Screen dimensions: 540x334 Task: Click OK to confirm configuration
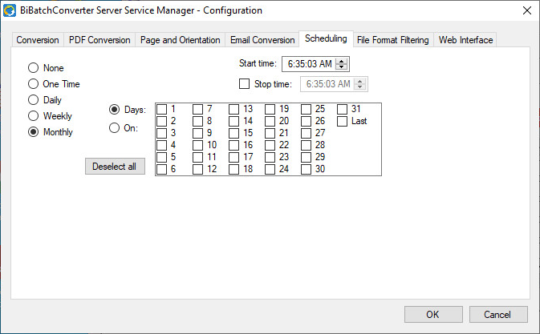(433, 314)
